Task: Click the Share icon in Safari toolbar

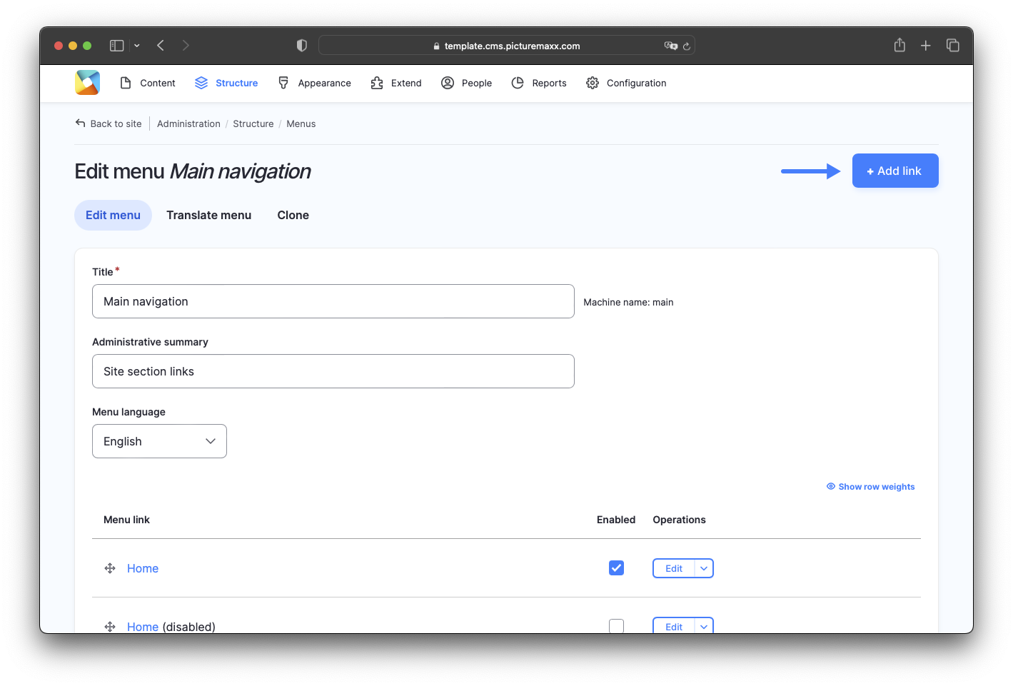Action: click(x=899, y=45)
